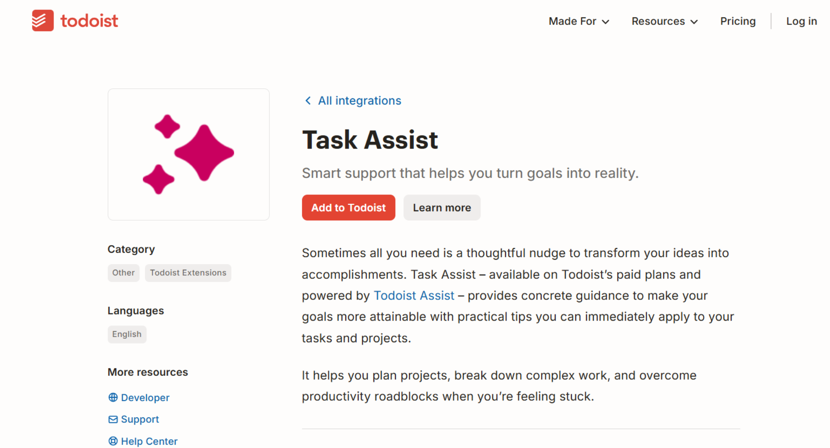Viewport: 830px width, 448px height.
Task: Open the Pricing page
Action: pos(737,21)
